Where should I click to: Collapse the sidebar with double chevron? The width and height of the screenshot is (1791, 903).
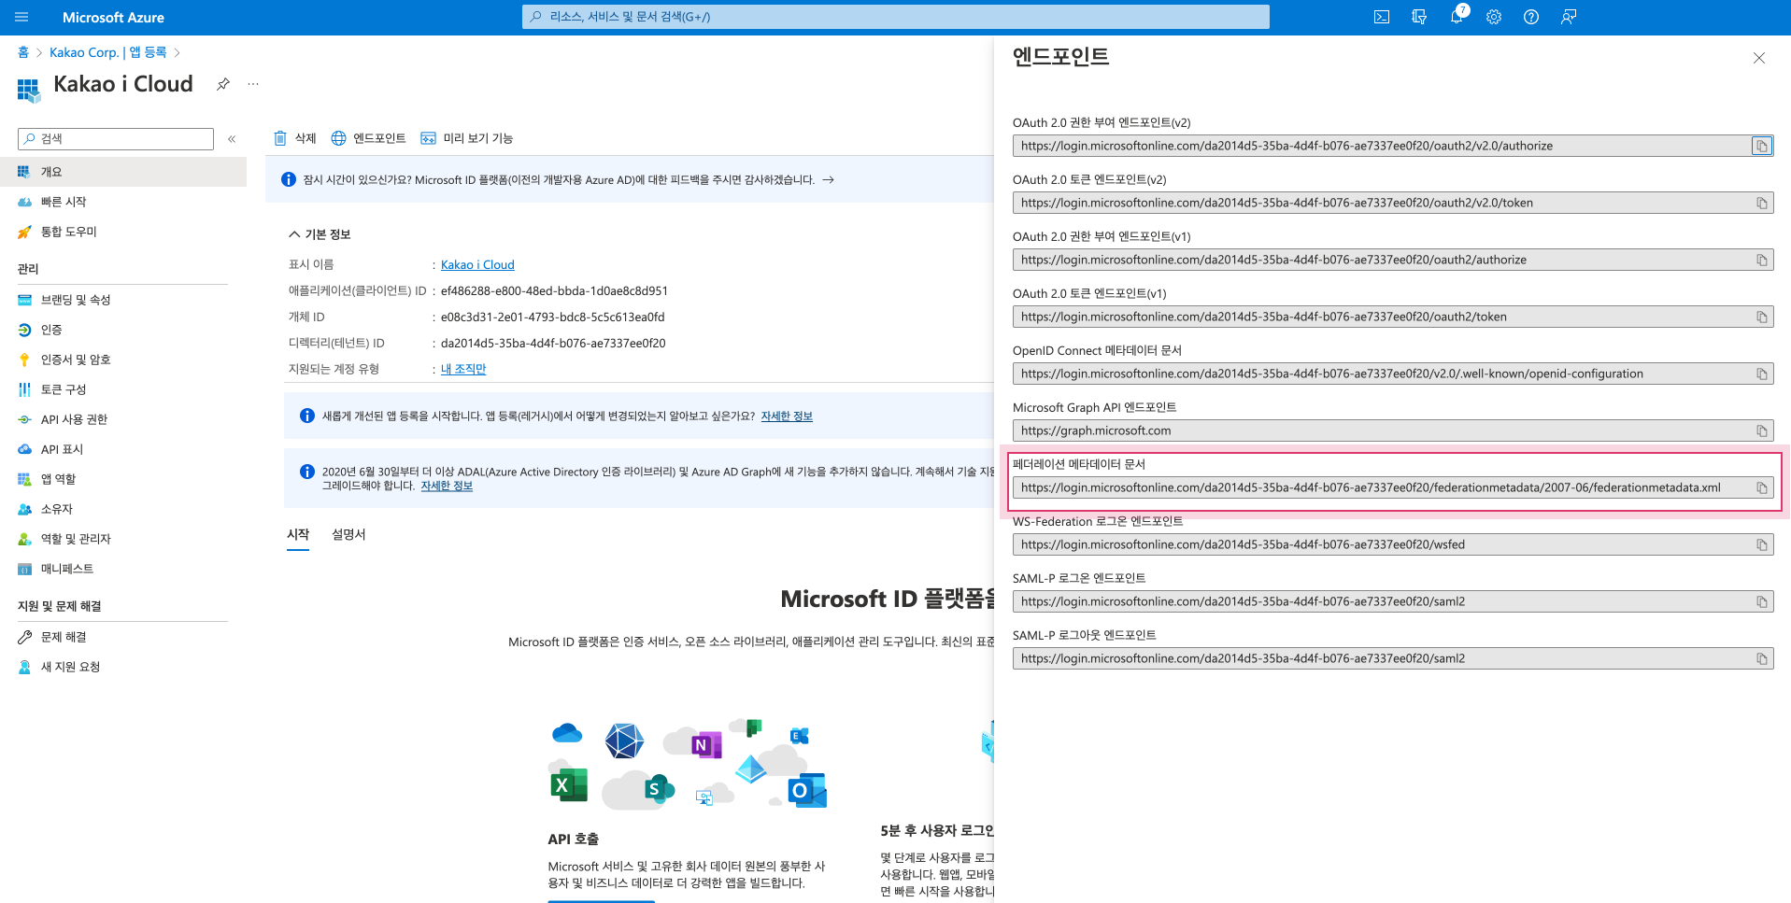tap(232, 139)
